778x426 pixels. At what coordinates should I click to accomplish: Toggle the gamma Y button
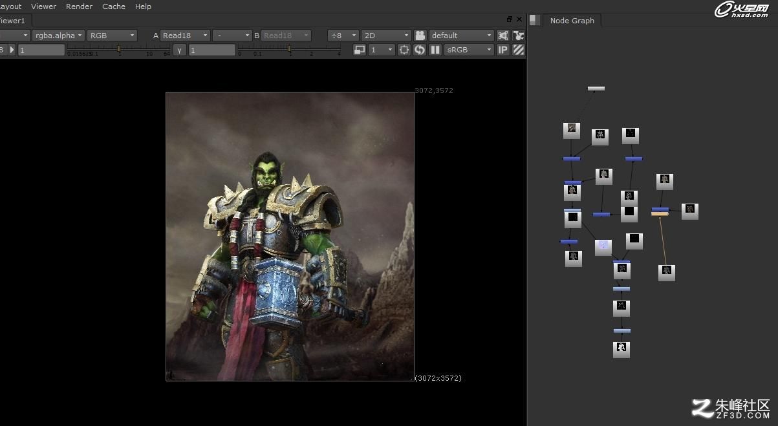coord(179,50)
